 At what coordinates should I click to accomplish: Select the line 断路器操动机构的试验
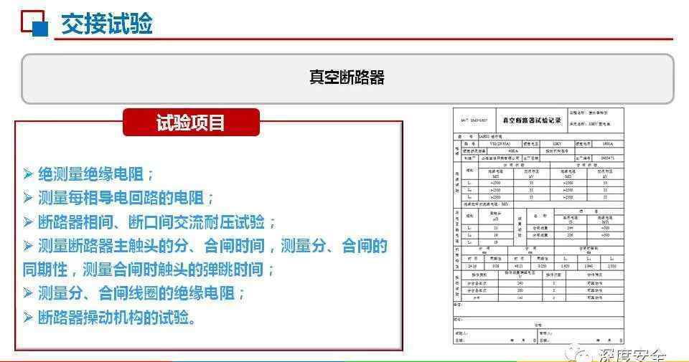click(118, 317)
